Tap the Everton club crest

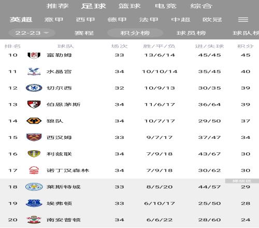[x=34, y=203]
